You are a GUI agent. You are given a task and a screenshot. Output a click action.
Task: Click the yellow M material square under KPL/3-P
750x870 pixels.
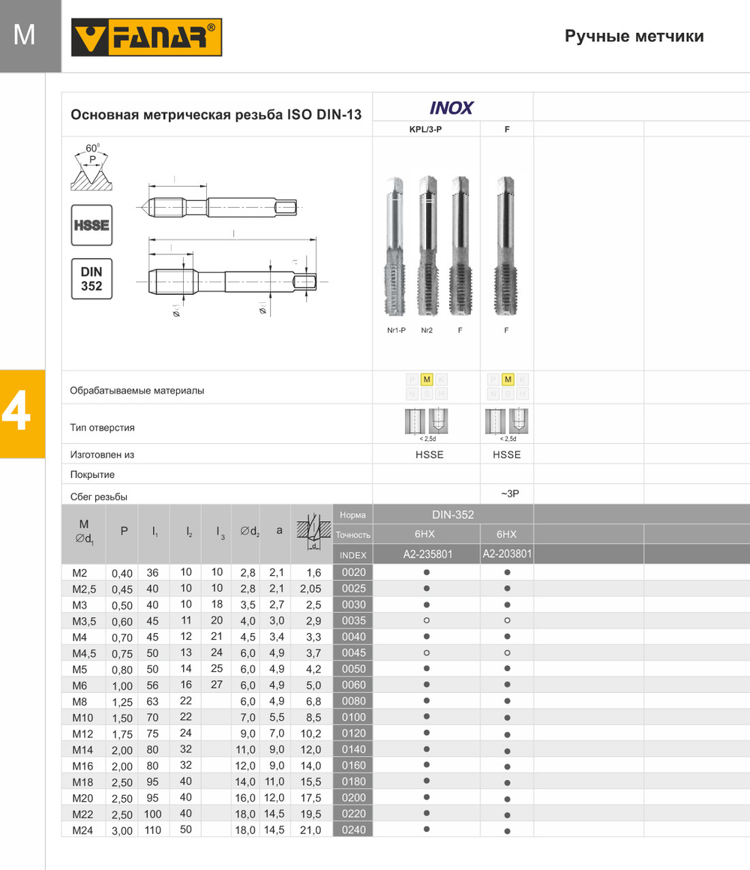pos(426,379)
